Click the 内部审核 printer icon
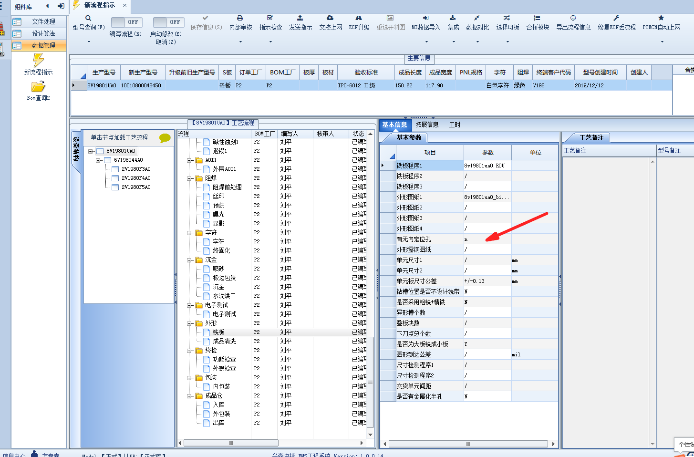This screenshot has width=694, height=457. [x=240, y=18]
